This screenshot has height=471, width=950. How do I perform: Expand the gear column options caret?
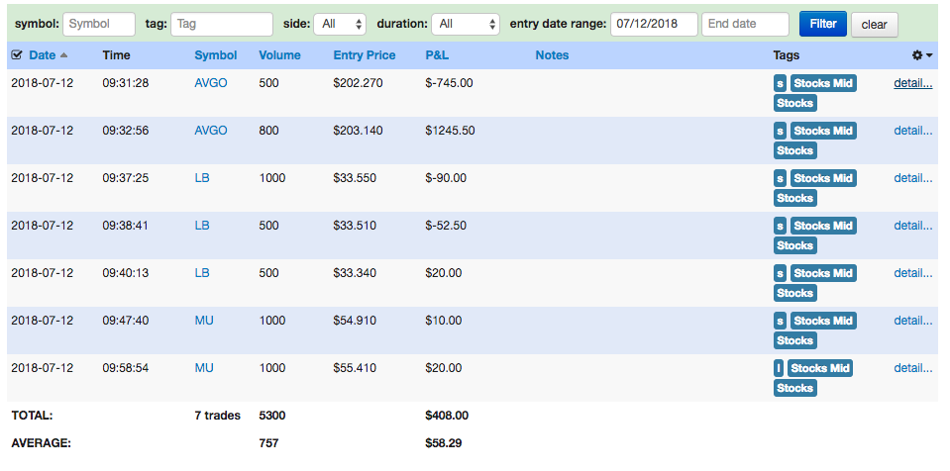929,55
